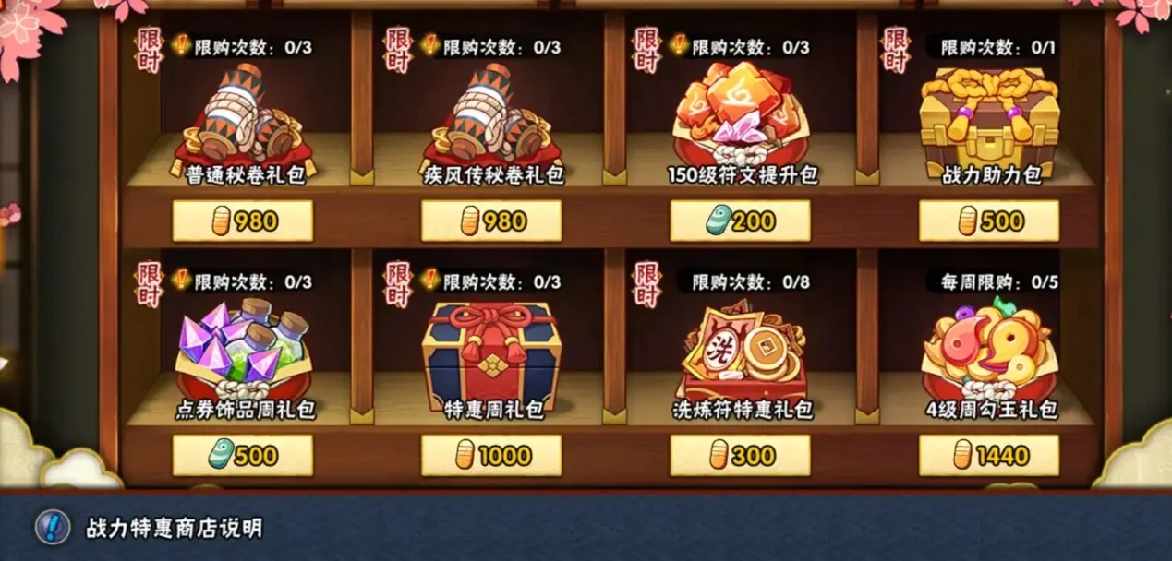Select the 疾风传秘卷礼包 scroll icon

pos(491,116)
